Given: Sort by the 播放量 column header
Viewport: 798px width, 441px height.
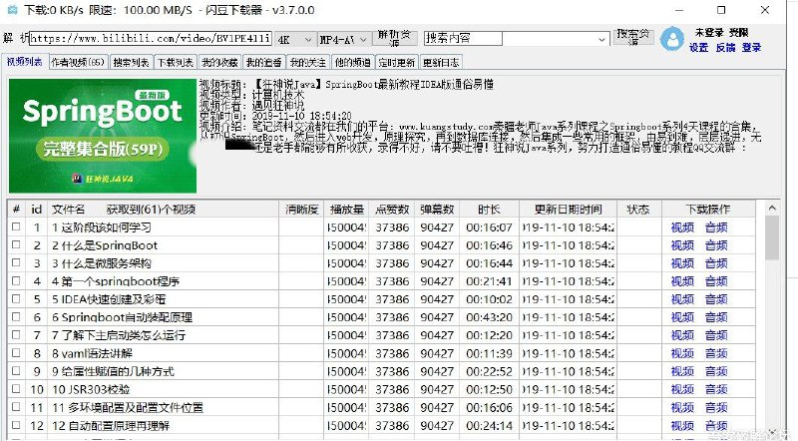Looking at the screenshot, I should tap(346, 210).
